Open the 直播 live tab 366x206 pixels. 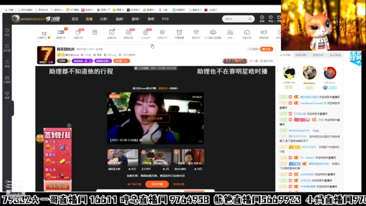pyautogui.click(x=89, y=19)
